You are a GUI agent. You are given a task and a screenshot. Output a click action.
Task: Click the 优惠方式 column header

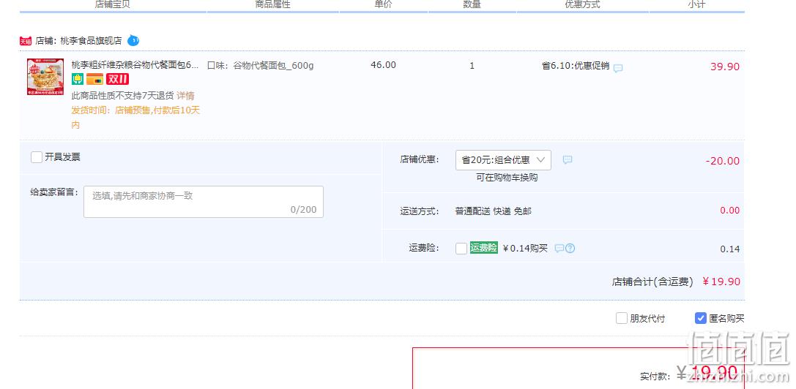tap(583, 4)
